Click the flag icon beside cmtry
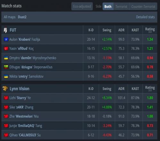The width and height of the screenshot is (160, 141). (x=6, y=76)
